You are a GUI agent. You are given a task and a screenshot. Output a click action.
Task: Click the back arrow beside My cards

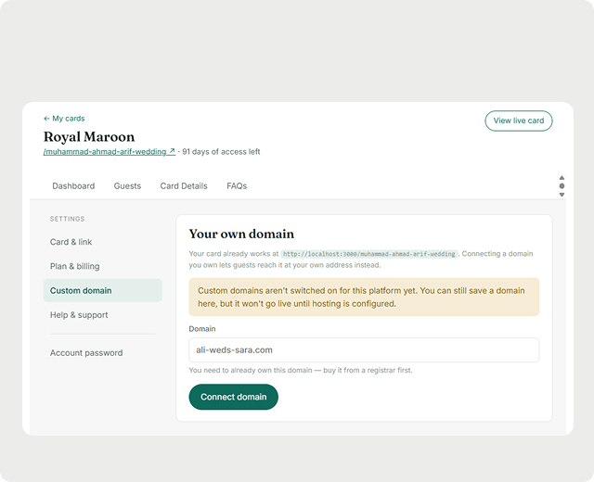pyautogui.click(x=46, y=119)
